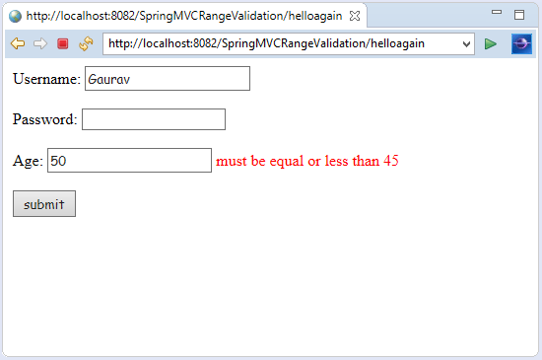Click the submit button
Screen dimensions: 542x360
(44, 204)
